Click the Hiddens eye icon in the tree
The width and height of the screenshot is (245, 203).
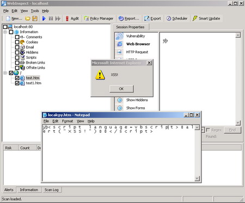coord(22,52)
